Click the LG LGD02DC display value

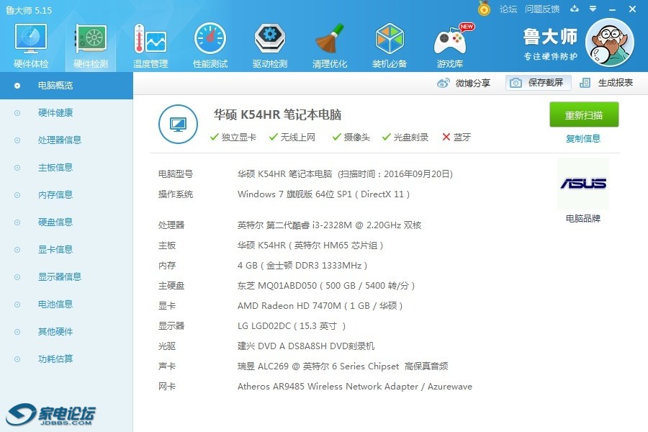pyautogui.click(x=292, y=326)
